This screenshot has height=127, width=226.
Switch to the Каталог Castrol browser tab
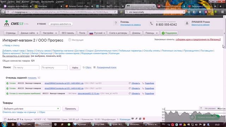point(79,6)
